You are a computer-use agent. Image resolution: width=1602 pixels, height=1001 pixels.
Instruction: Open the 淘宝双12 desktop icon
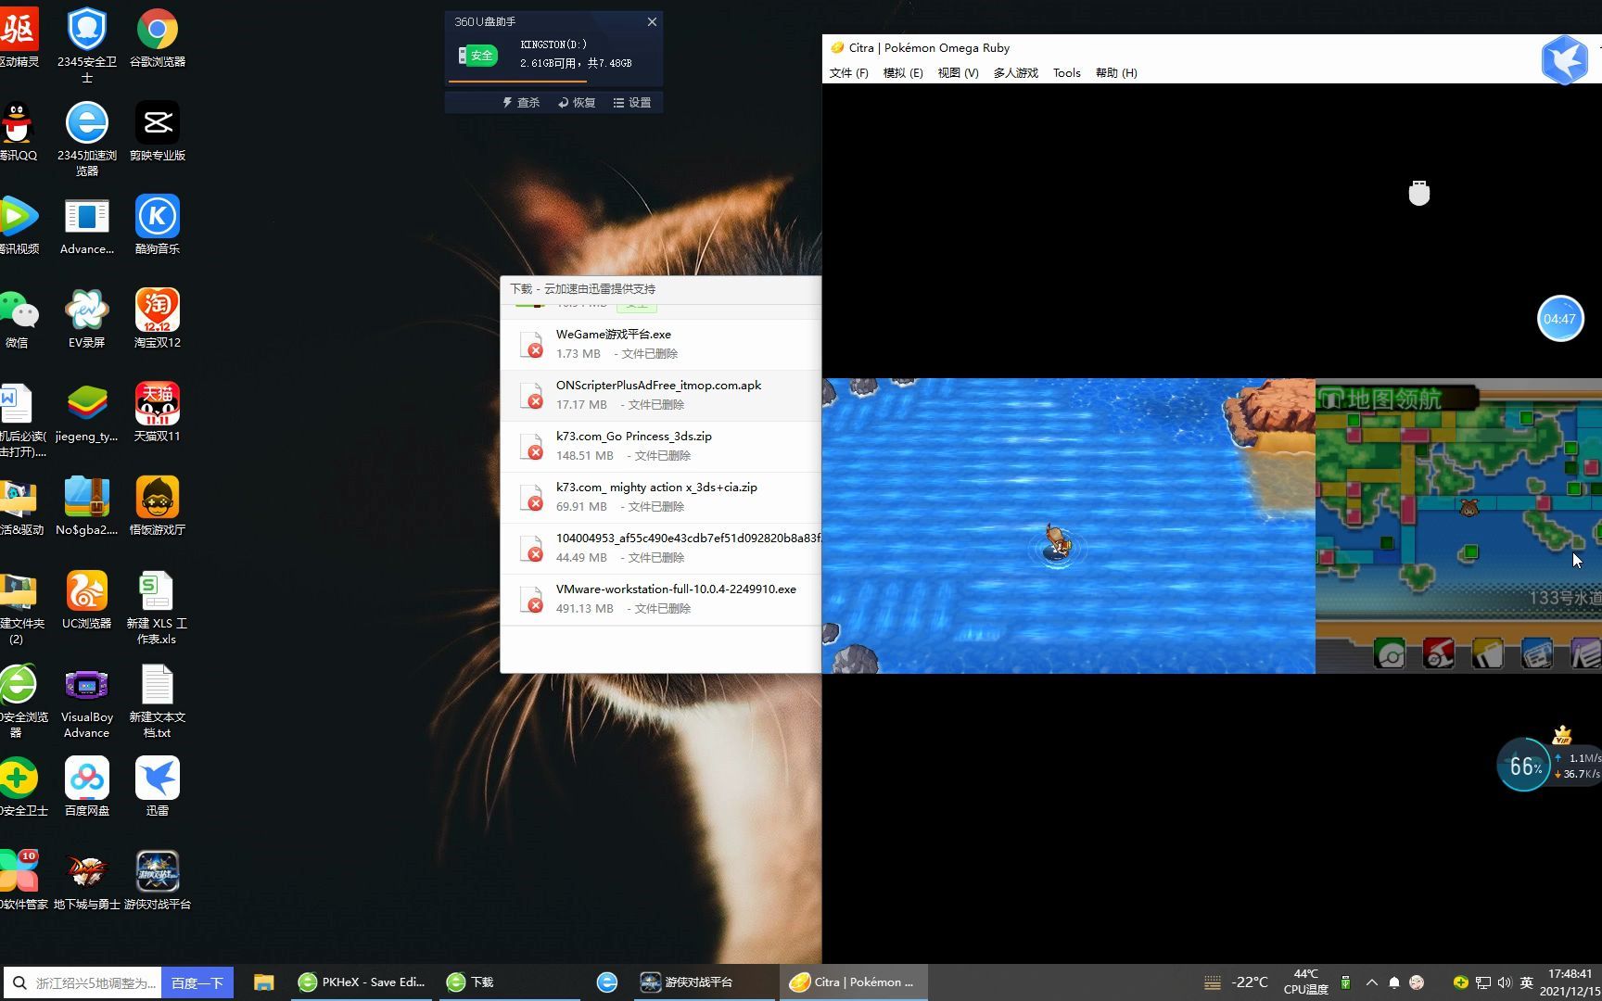pyautogui.click(x=158, y=319)
